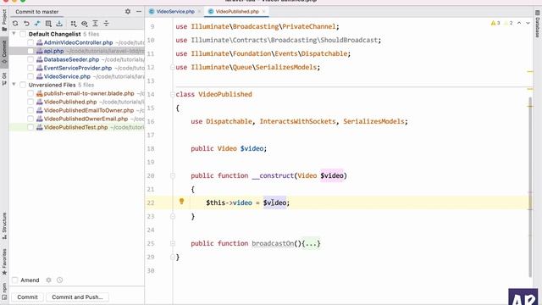This screenshot has height=305, width=542.
Task: Open the Favorites tool window
Action: 4,262
